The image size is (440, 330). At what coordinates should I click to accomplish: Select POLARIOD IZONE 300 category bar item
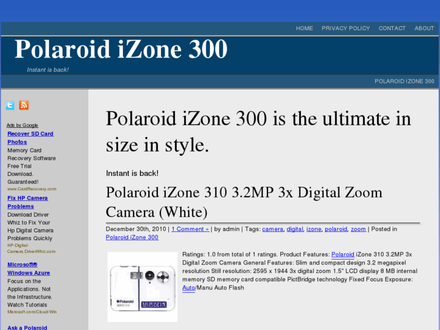coord(404,82)
